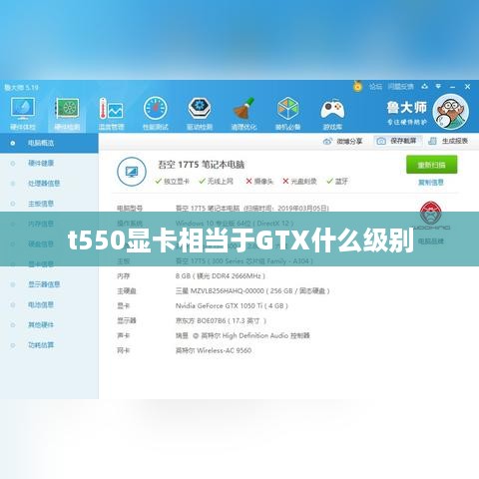Open 论坛 link in title bar
This screenshot has width=479, height=479.
(375, 87)
